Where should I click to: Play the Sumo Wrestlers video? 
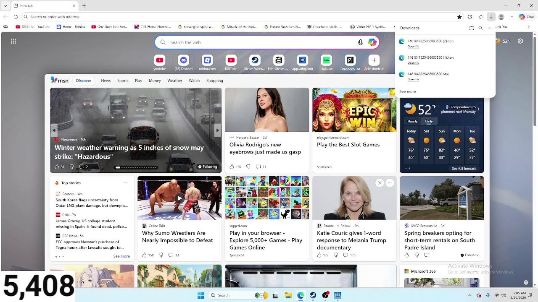[x=179, y=198]
